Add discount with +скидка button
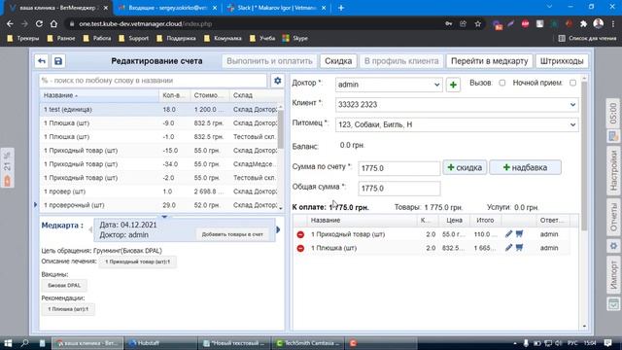 click(x=465, y=167)
